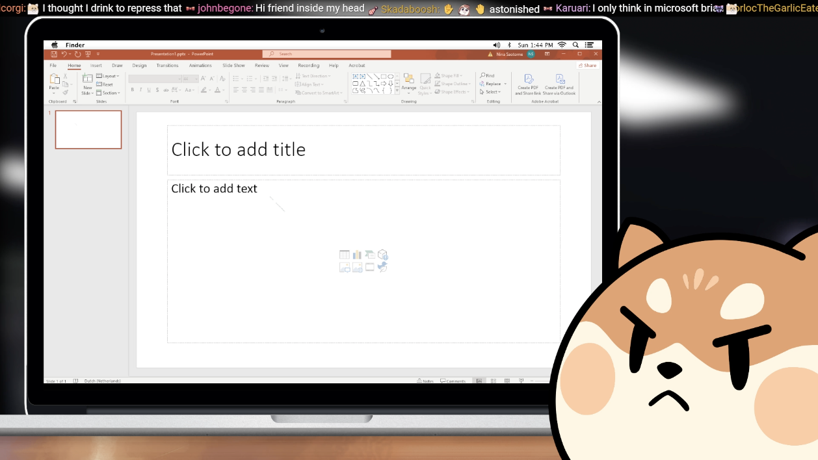Open the Align Text dropdown
Viewport: 818px width, 460px height.
[310, 84]
